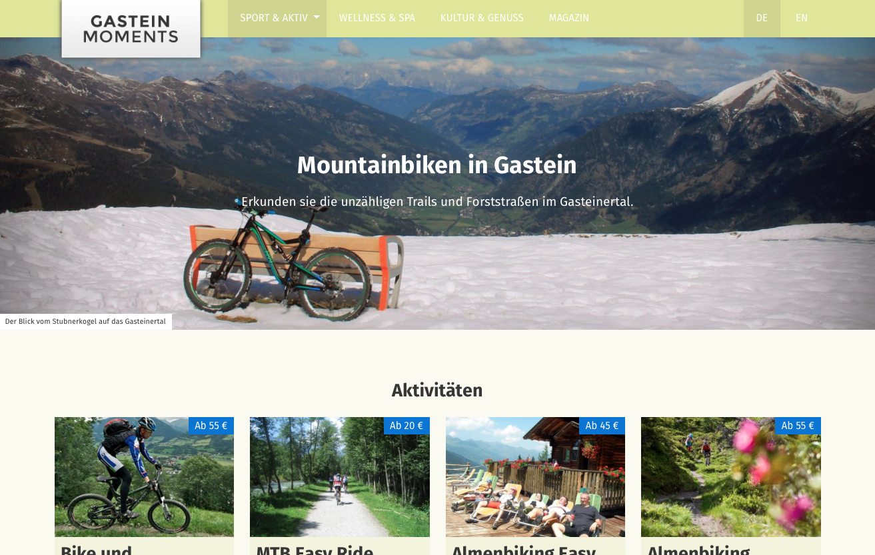Image resolution: width=875 pixels, height=555 pixels.
Task: Click the Bike und card title
Action: point(97,550)
